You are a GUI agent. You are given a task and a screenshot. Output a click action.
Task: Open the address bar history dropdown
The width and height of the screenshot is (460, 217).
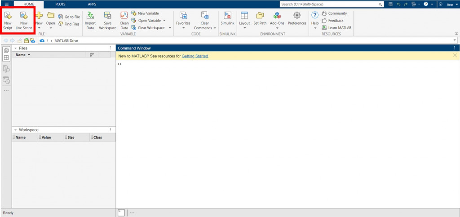point(455,40)
